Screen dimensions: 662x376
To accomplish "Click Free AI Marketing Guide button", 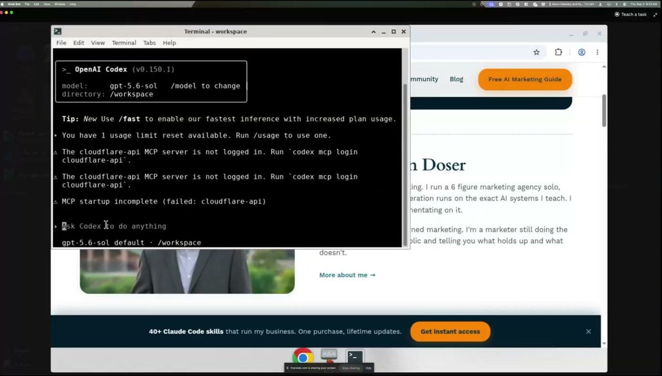I will pyautogui.click(x=525, y=79).
